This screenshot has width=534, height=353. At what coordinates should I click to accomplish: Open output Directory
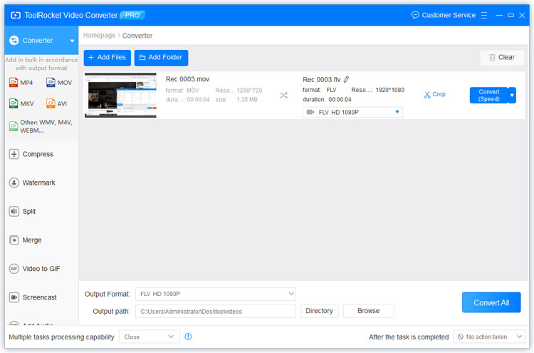click(x=319, y=311)
